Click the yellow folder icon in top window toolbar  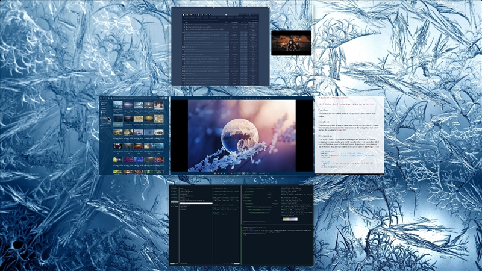[x=187, y=14]
